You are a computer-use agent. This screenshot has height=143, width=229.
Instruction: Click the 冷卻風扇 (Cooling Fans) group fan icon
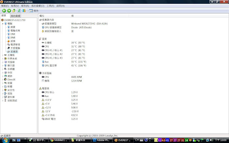coord(40,73)
